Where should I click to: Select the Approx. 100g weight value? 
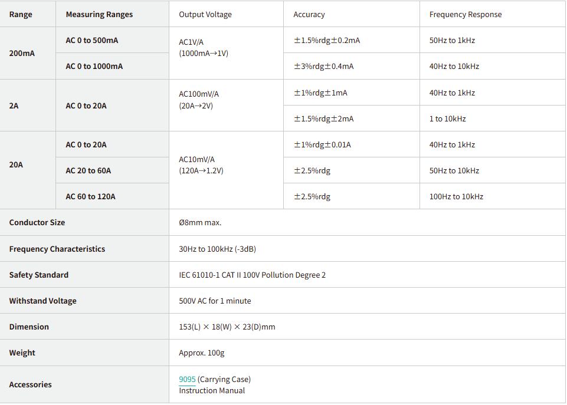click(202, 353)
